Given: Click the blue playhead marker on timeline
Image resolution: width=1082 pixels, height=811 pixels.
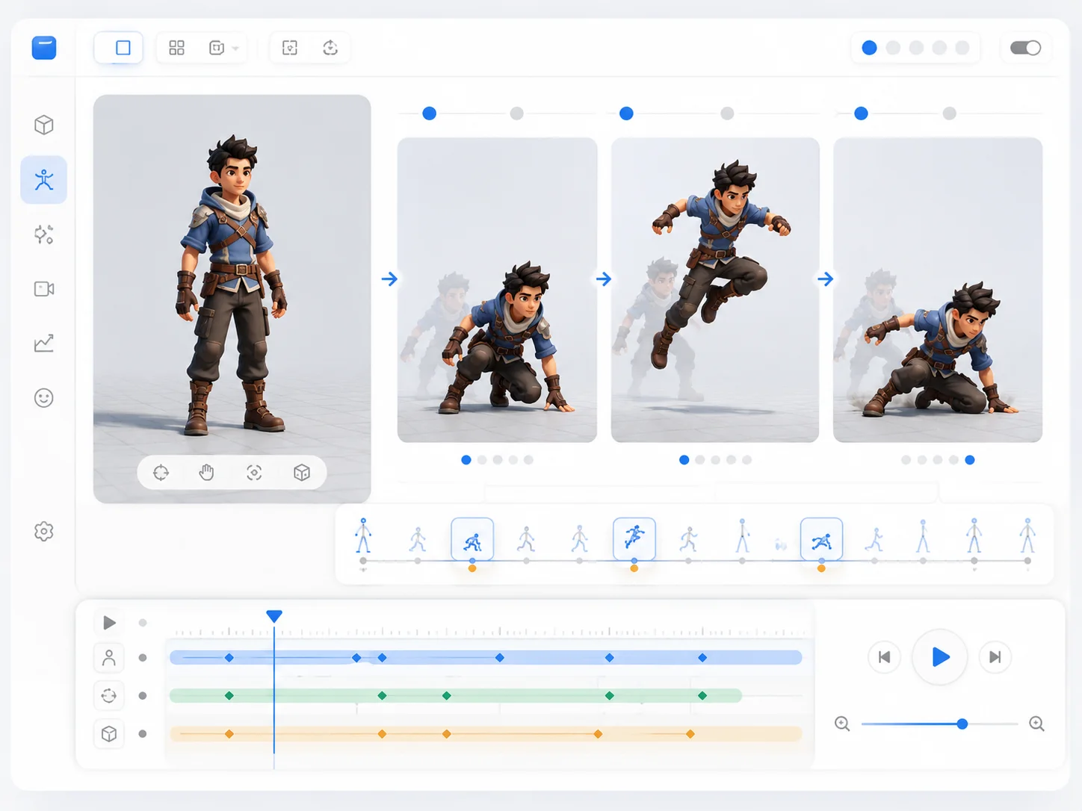Looking at the screenshot, I should [274, 616].
